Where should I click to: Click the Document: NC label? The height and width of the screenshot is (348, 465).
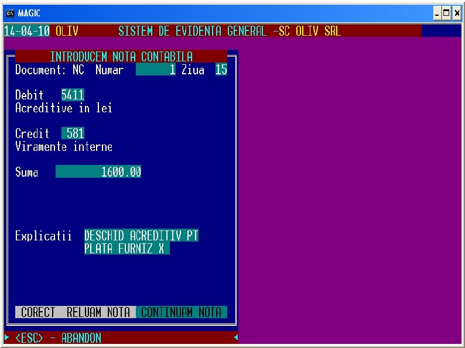pyautogui.click(x=50, y=70)
